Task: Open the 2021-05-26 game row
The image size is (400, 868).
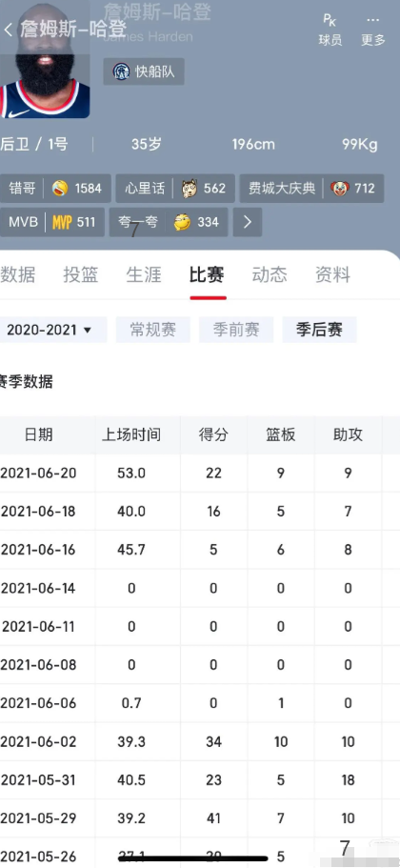Action: tap(200, 853)
